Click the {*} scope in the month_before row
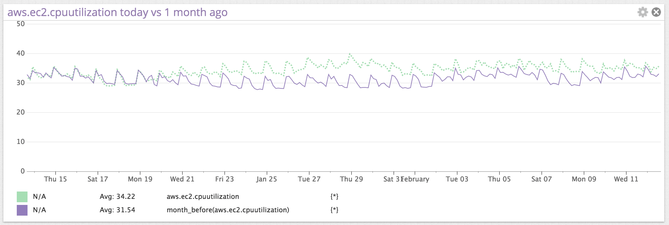The image size is (669, 225). pyautogui.click(x=334, y=210)
